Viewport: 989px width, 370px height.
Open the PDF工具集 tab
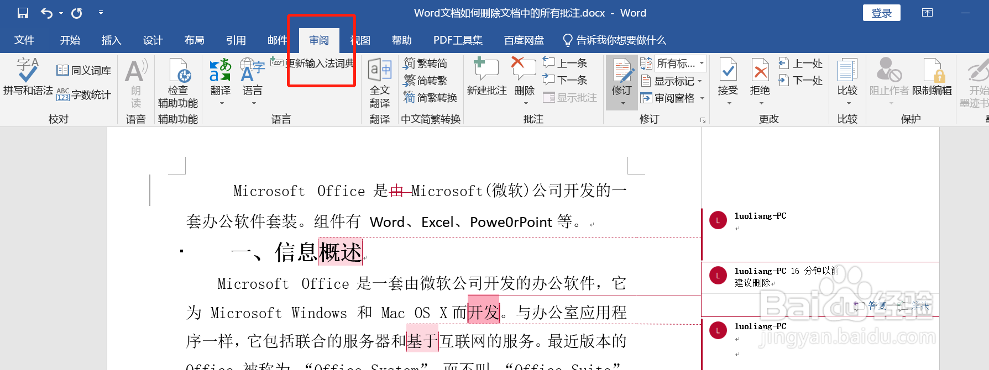pyautogui.click(x=458, y=40)
